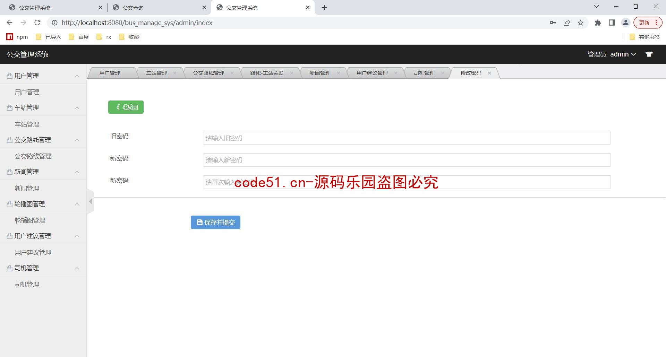
Task: Click the lock icon beside 公交路线管理 group
Action: [x=10, y=140]
